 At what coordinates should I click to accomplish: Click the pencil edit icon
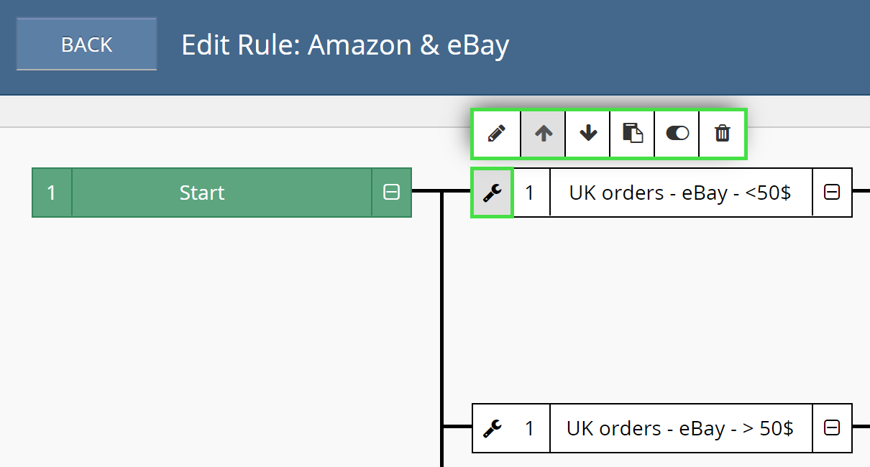click(x=496, y=134)
